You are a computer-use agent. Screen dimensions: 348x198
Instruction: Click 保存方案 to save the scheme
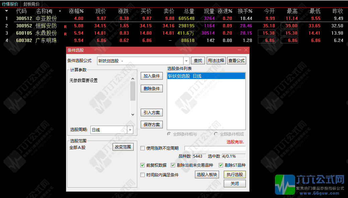[x=151, y=124]
